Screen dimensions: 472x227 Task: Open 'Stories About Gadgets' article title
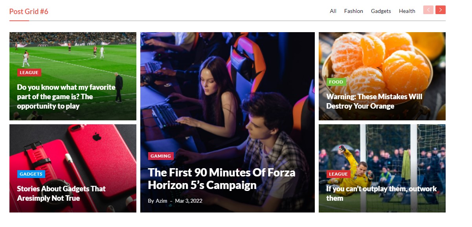pos(61,193)
